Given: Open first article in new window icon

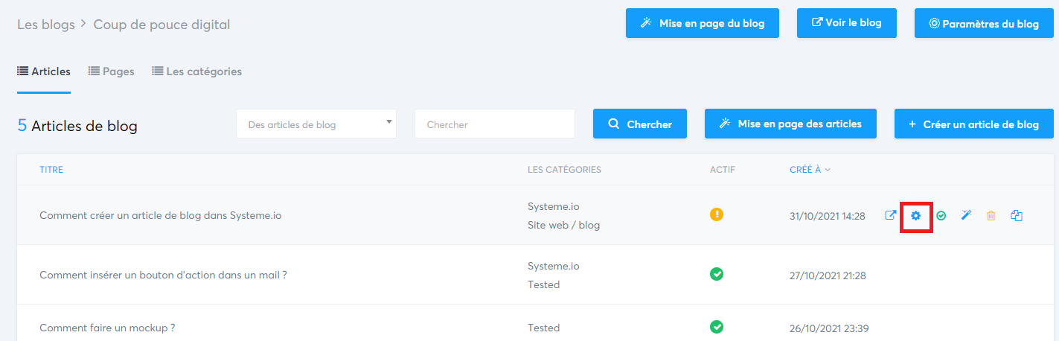Looking at the screenshot, I should (x=891, y=215).
